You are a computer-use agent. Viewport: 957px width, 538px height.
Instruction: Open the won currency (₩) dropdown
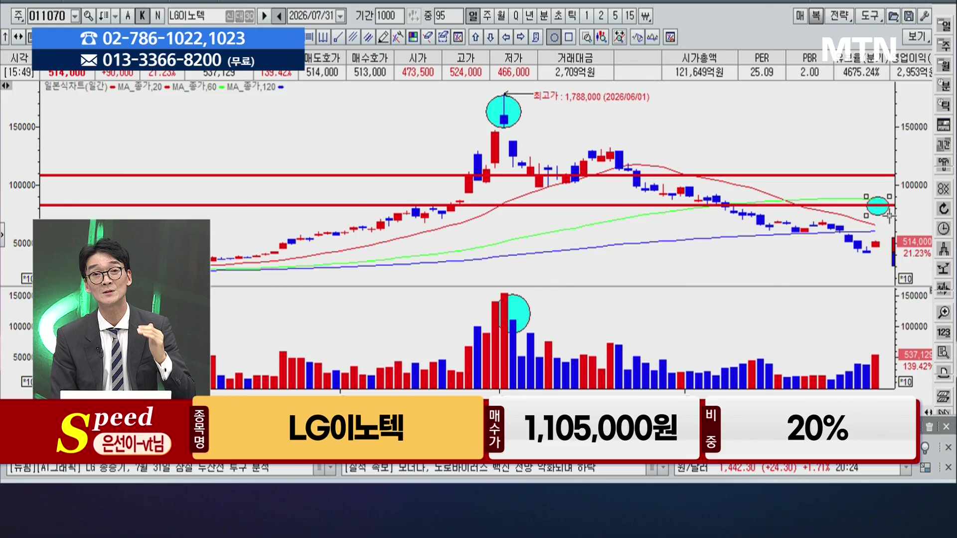646,16
